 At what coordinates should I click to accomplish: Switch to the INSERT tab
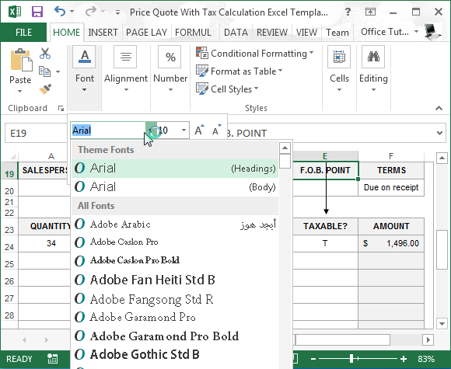[x=103, y=32]
